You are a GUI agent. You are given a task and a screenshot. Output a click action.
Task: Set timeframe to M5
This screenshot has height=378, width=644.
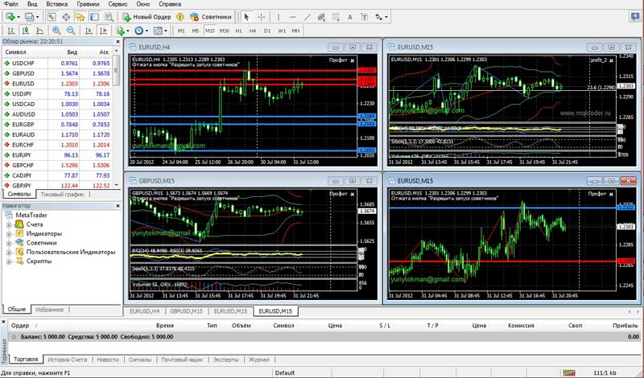(x=196, y=31)
